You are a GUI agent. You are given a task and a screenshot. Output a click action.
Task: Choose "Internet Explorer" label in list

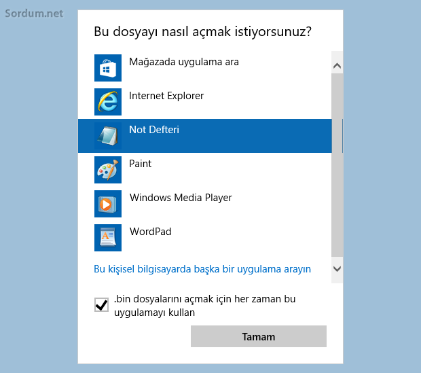point(166,96)
